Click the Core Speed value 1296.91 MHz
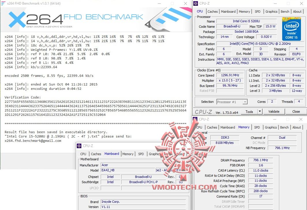 230,75
